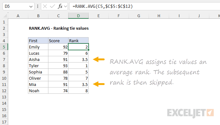The image size is (220, 125).
Task: Click Emily's rank cell showing 2
Action: click(x=79, y=47)
